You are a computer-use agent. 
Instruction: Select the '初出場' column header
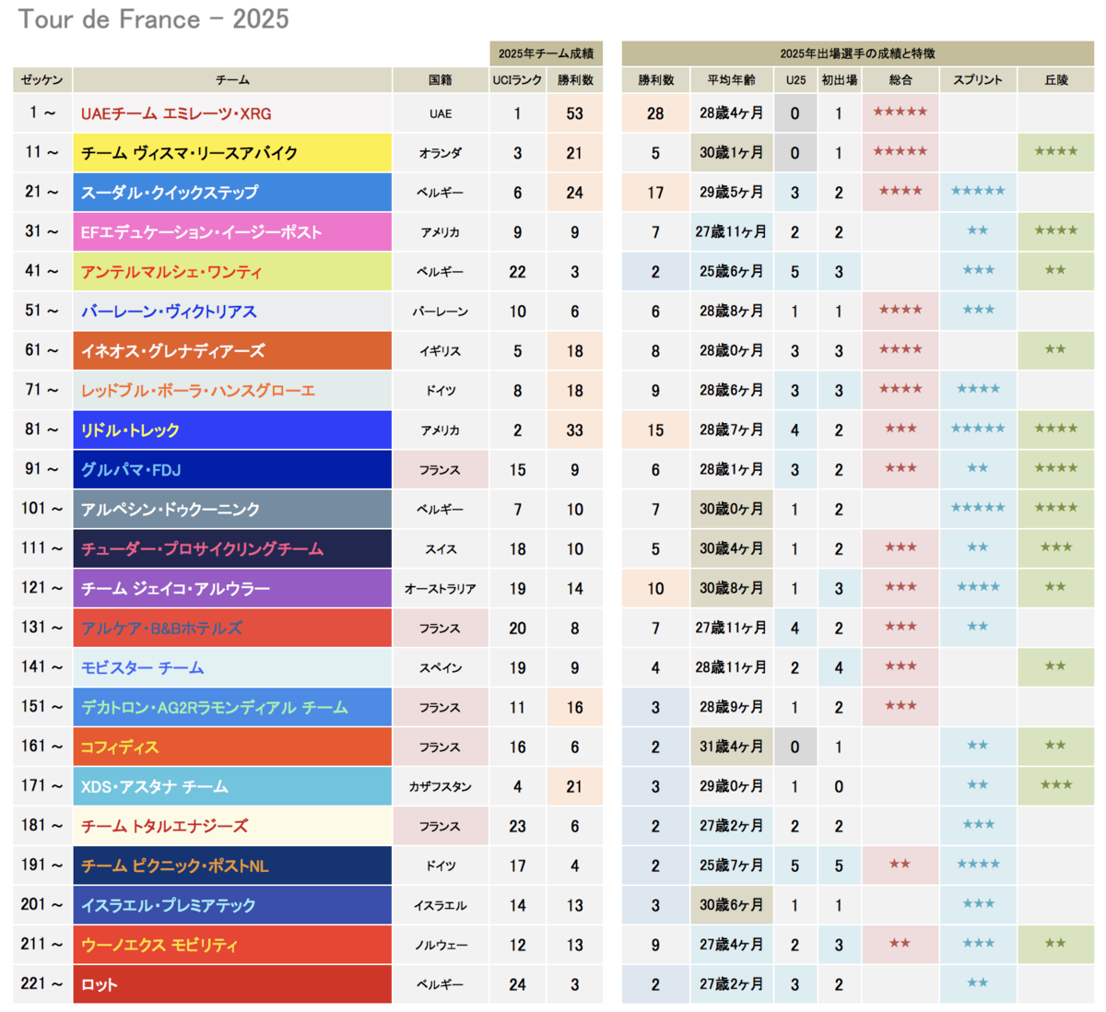coord(839,80)
